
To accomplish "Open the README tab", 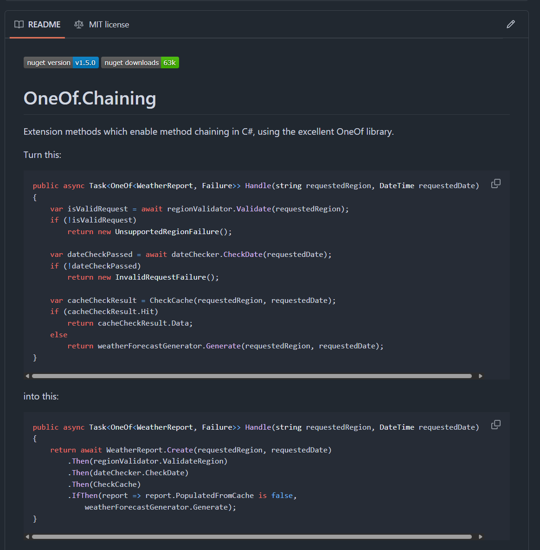I will coord(37,25).
